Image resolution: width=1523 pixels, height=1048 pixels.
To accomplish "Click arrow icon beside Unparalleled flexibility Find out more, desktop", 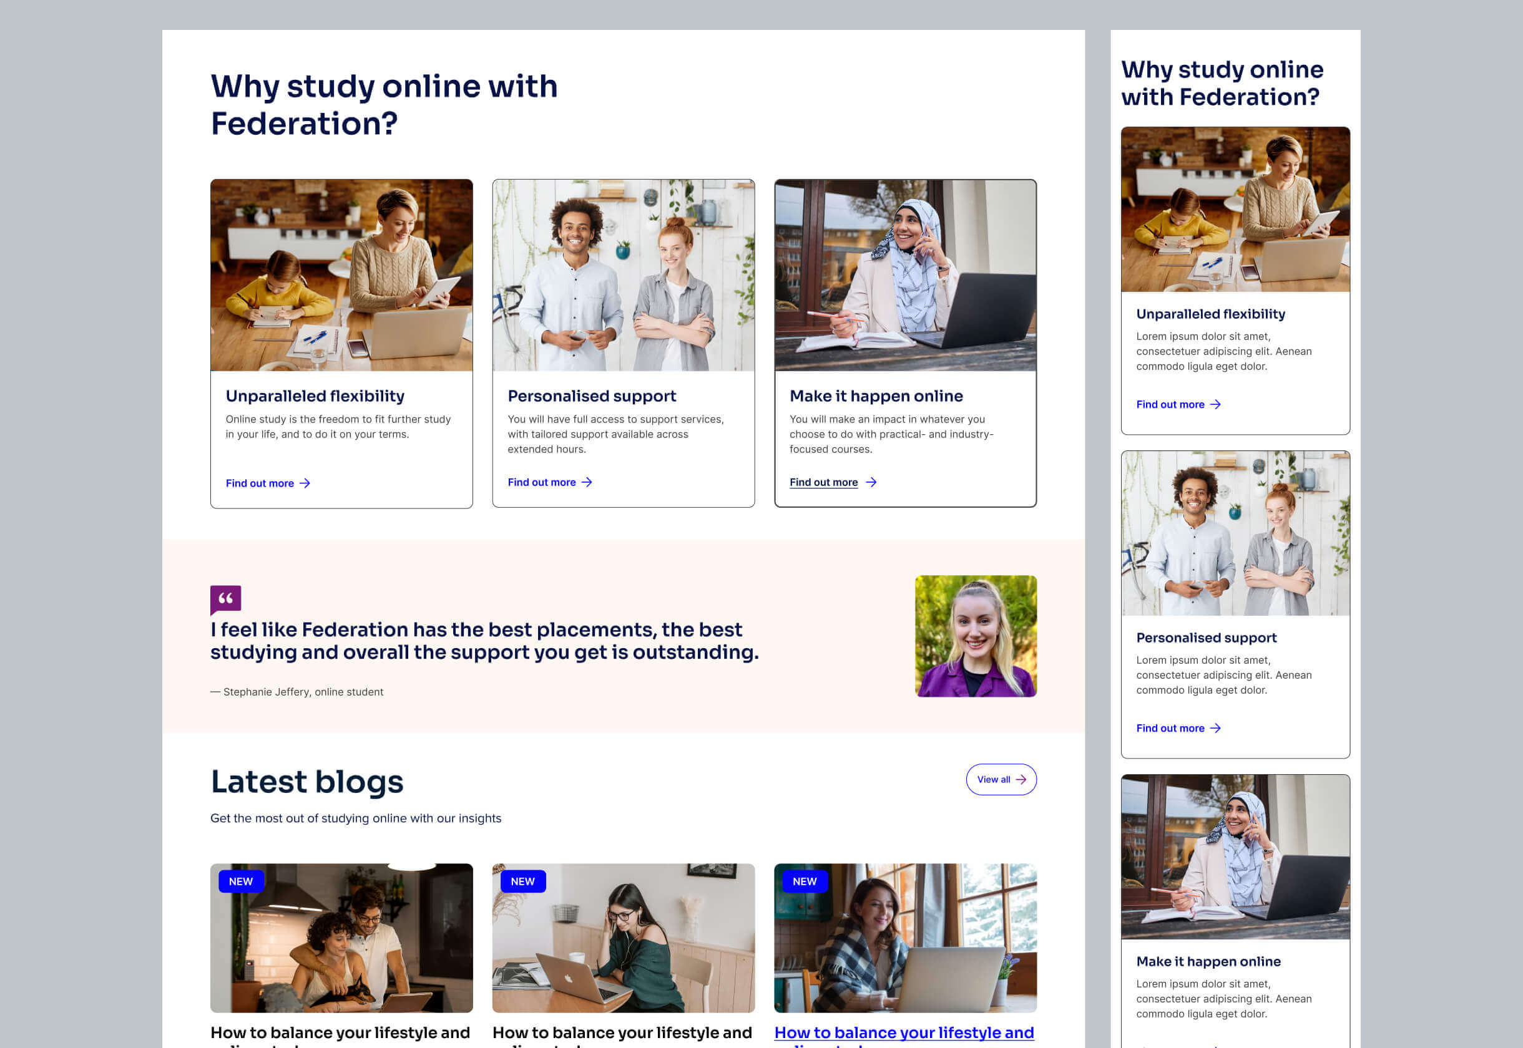I will click(305, 483).
